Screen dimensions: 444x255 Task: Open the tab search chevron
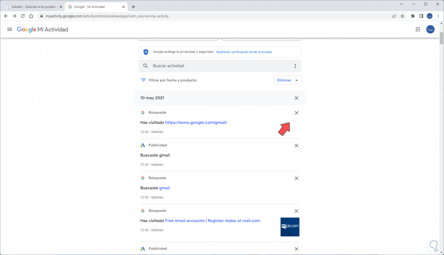point(401,4)
